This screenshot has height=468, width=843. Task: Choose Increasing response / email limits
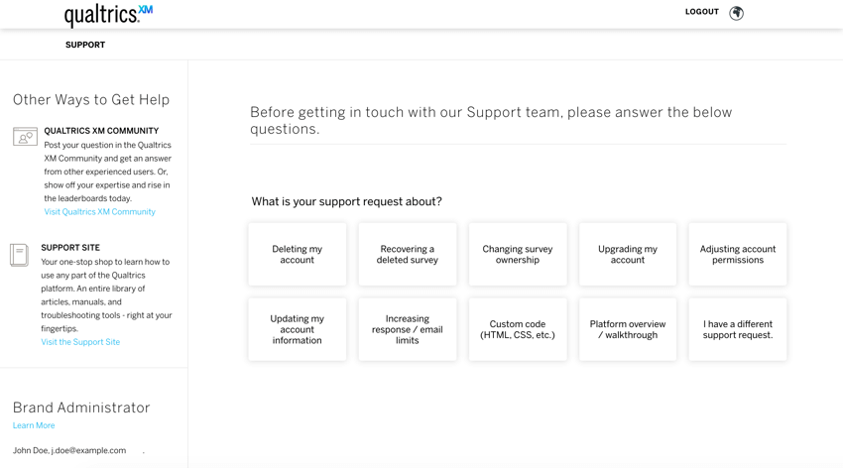[x=408, y=329]
